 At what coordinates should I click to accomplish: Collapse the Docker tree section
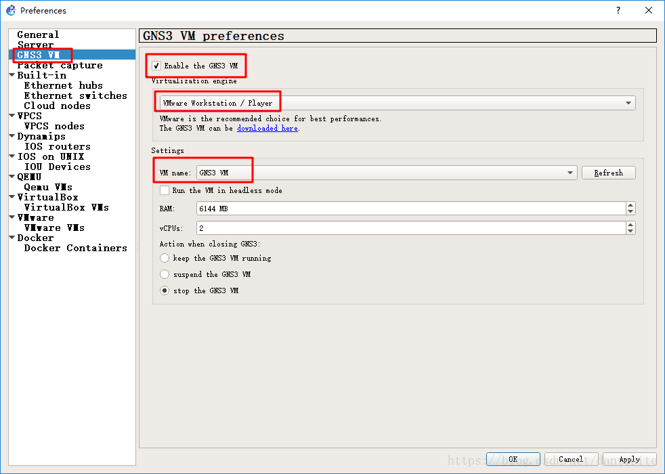[x=12, y=238]
